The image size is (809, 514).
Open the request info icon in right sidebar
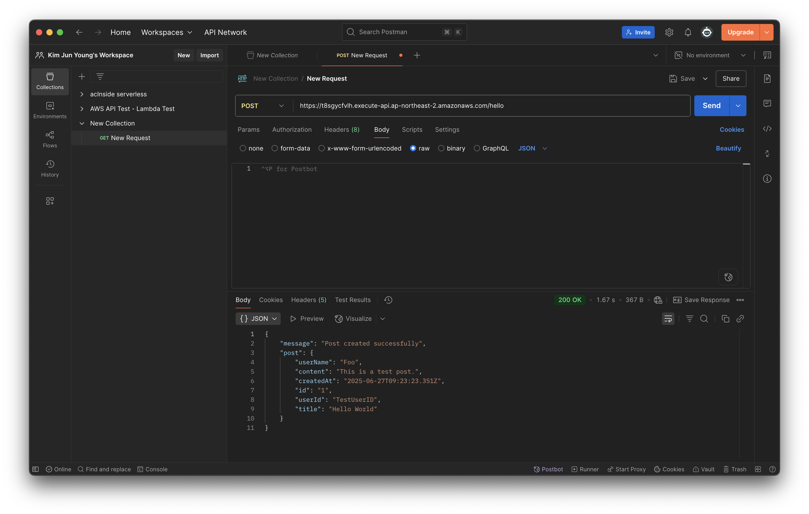point(767,179)
